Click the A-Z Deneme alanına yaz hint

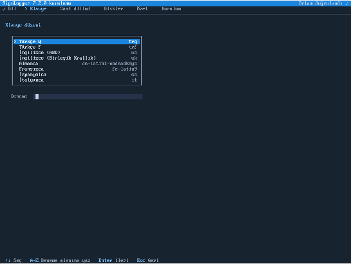(60, 260)
